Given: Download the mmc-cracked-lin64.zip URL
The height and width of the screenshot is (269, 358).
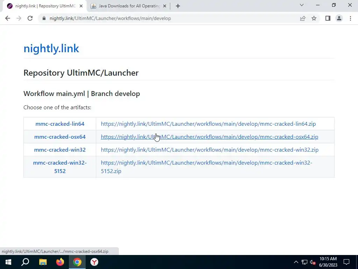Looking at the screenshot, I should pyautogui.click(x=208, y=124).
